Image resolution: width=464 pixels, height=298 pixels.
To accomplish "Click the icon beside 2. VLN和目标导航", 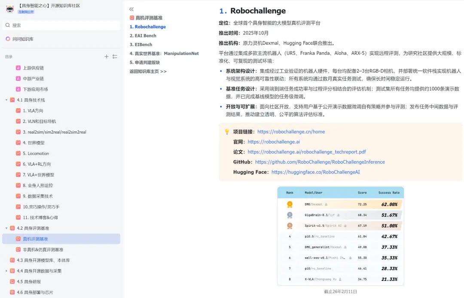I will coord(18,121).
